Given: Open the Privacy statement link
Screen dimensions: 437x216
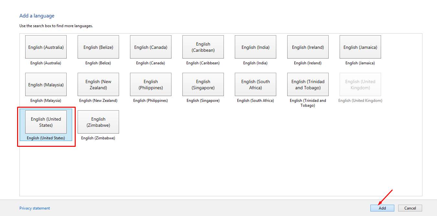Looking at the screenshot, I should tap(35, 208).
